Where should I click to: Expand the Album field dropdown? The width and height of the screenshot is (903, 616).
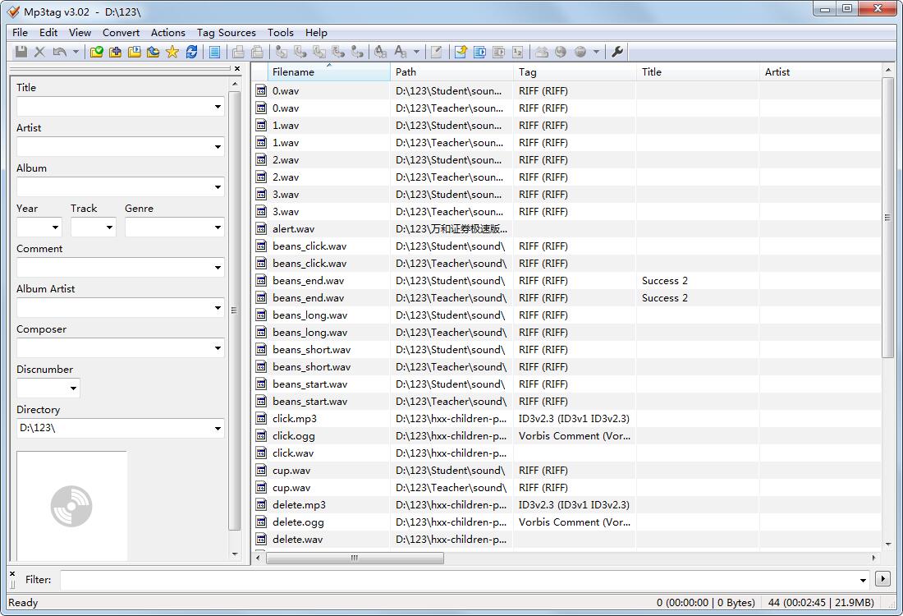(x=218, y=187)
